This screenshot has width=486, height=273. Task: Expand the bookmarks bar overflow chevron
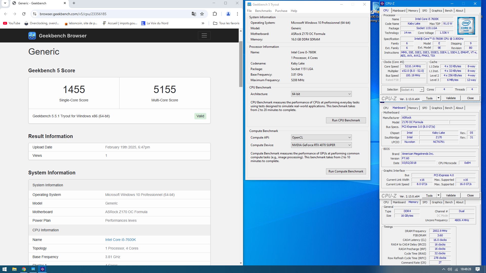(x=203, y=23)
